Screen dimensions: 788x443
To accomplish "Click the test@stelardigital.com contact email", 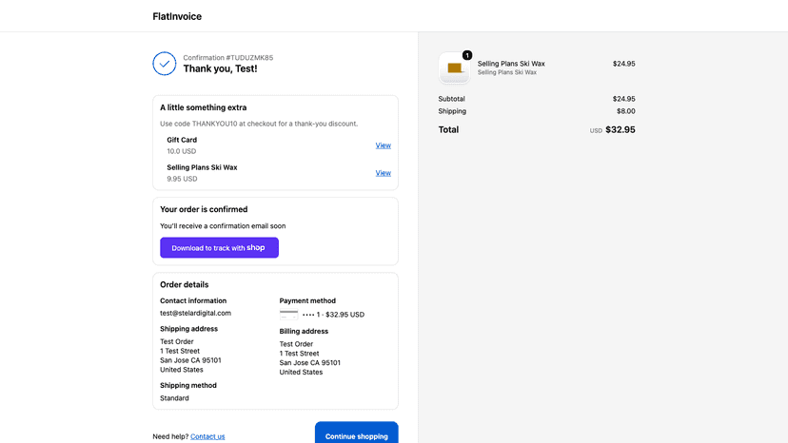I will pos(195,313).
